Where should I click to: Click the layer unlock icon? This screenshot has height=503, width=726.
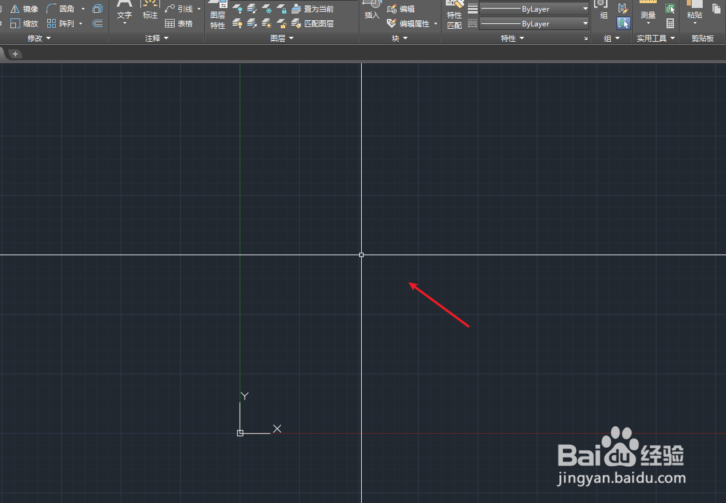[x=281, y=24]
